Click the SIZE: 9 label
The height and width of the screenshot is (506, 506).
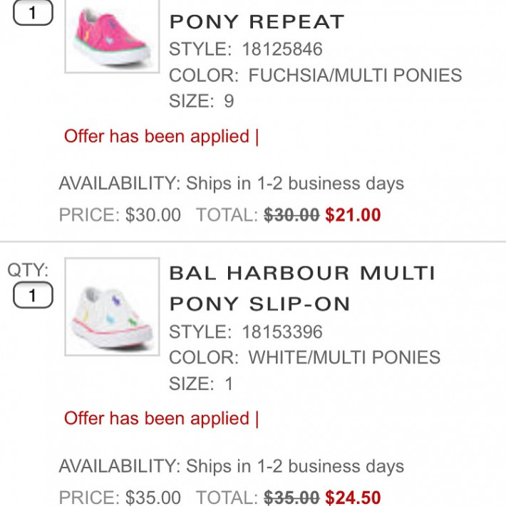(202, 100)
